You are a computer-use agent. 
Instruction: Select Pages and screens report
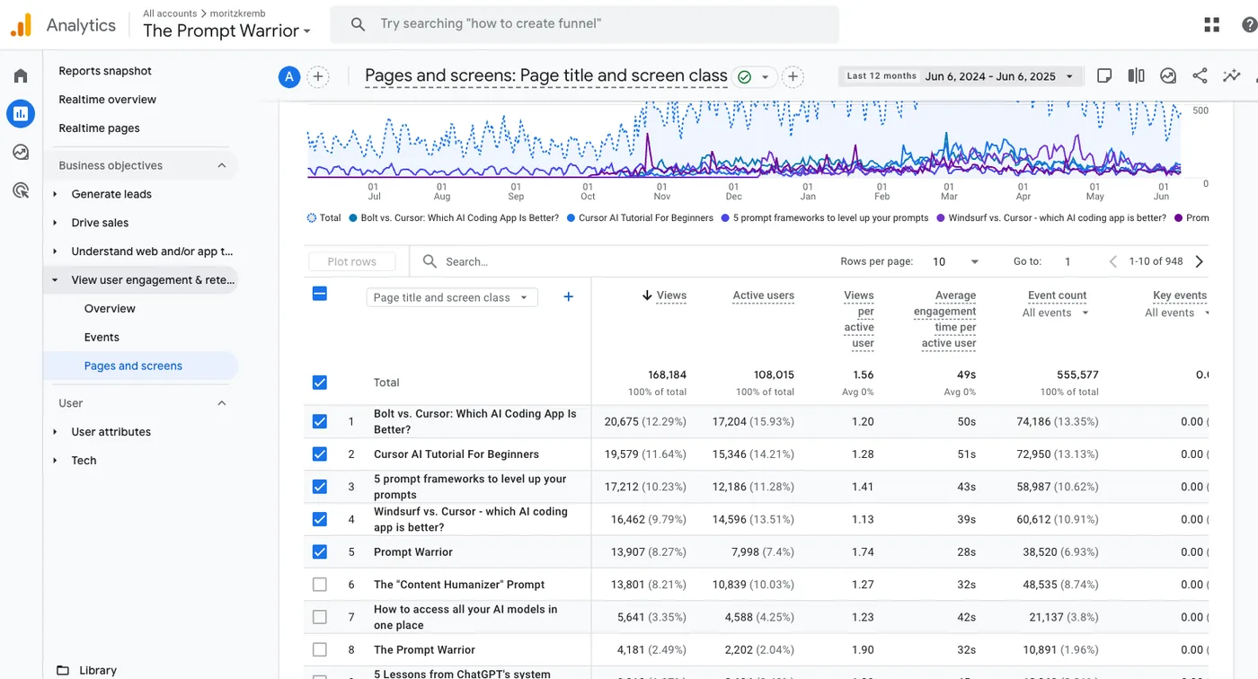[x=133, y=366]
